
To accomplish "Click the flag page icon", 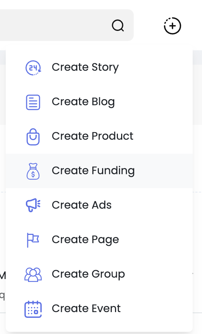I will (33, 240).
